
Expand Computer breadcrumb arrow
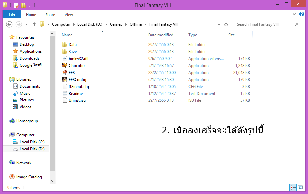74,24
